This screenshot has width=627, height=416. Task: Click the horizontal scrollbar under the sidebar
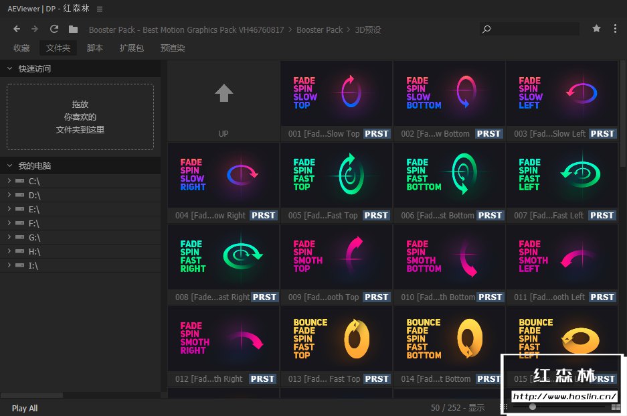[31, 395]
